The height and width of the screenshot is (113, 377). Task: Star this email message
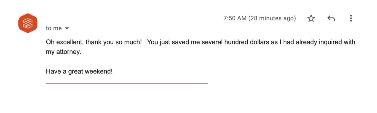point(311,19)
